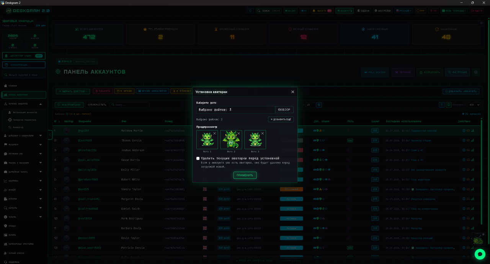Click the Layer column header

click(x=376, y=121)
